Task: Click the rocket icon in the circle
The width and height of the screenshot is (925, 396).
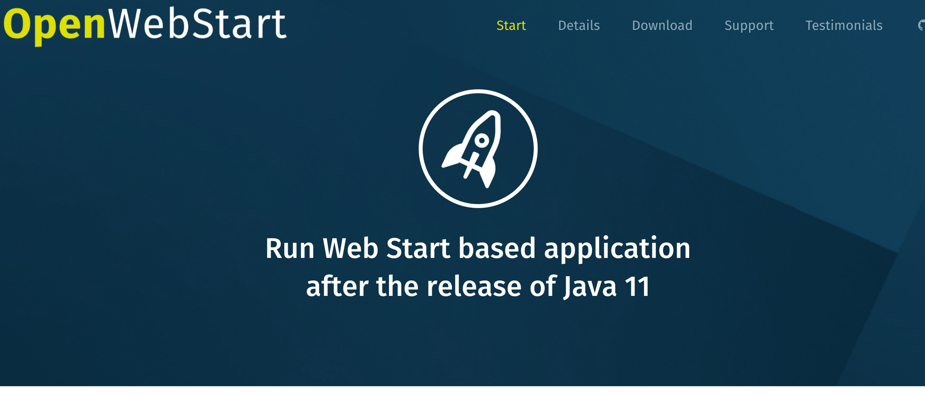Action: click(478, 149)
